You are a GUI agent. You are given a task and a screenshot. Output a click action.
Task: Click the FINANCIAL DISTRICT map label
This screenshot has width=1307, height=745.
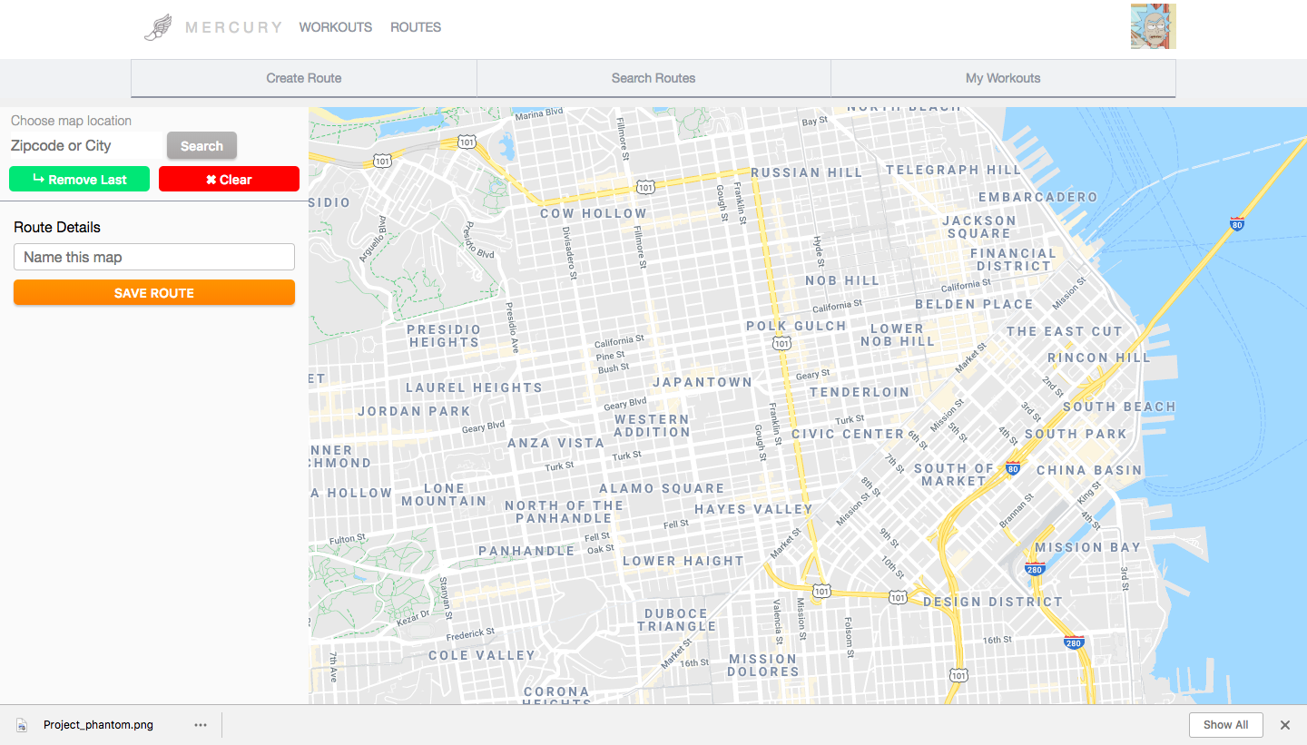[1014, 260]
